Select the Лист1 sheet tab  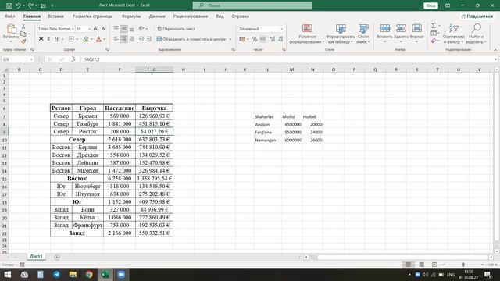36,257
